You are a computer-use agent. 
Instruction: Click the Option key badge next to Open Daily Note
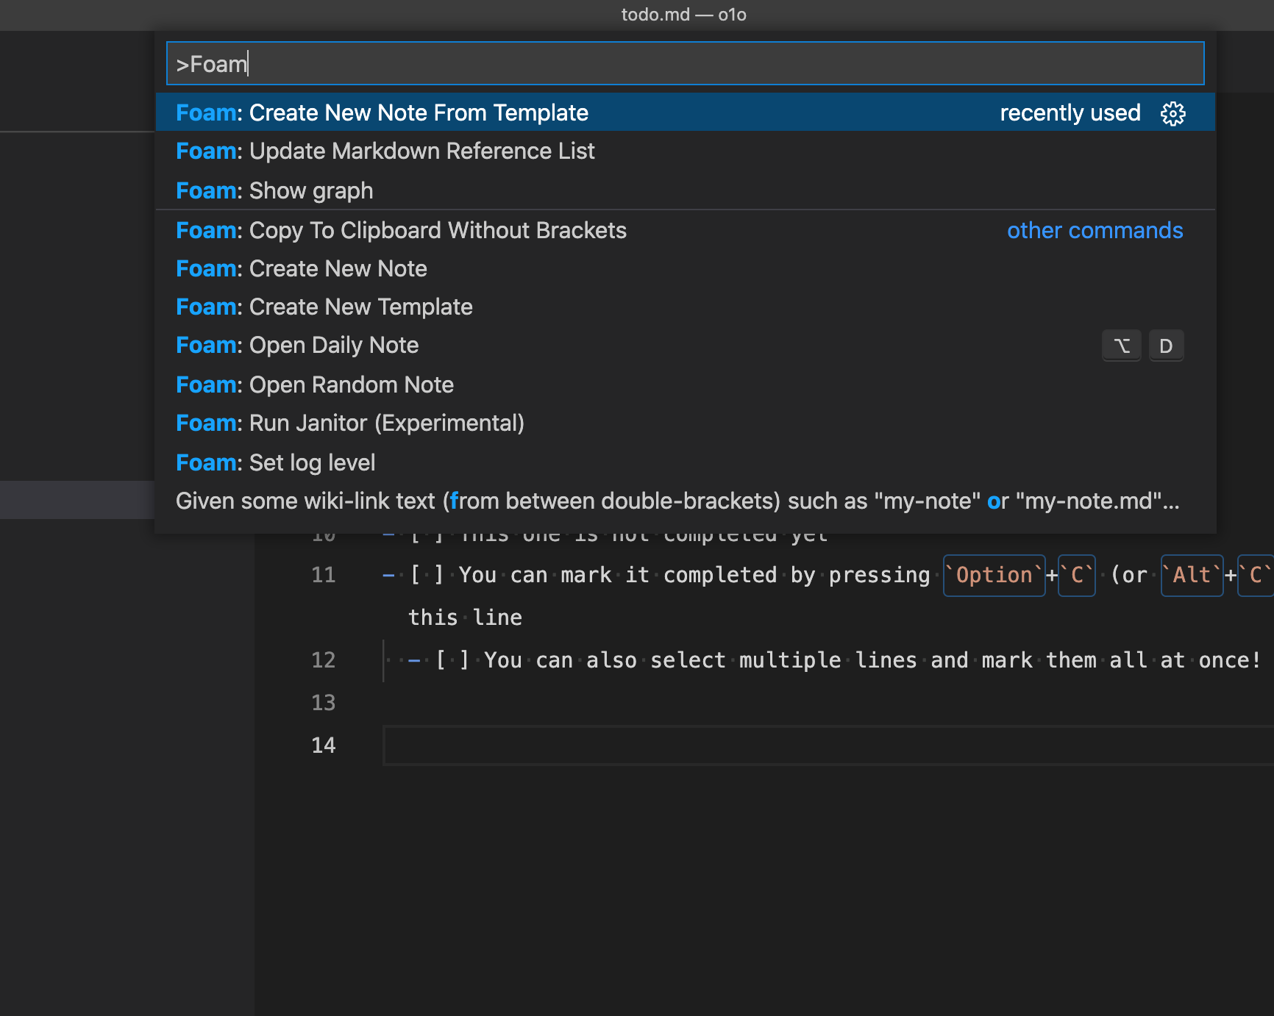point(1121,345)
